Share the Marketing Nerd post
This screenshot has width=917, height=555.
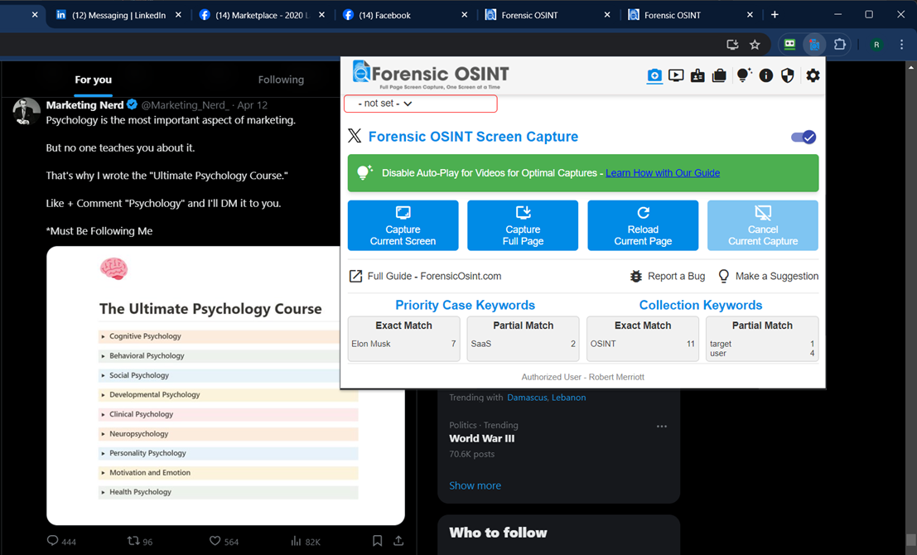click(x=398, y=541)
